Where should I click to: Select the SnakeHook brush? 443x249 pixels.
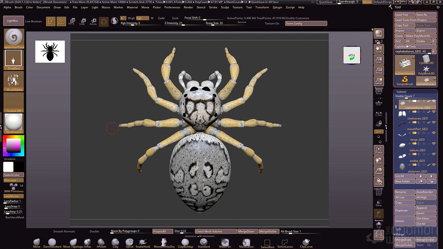pos(143,243)
